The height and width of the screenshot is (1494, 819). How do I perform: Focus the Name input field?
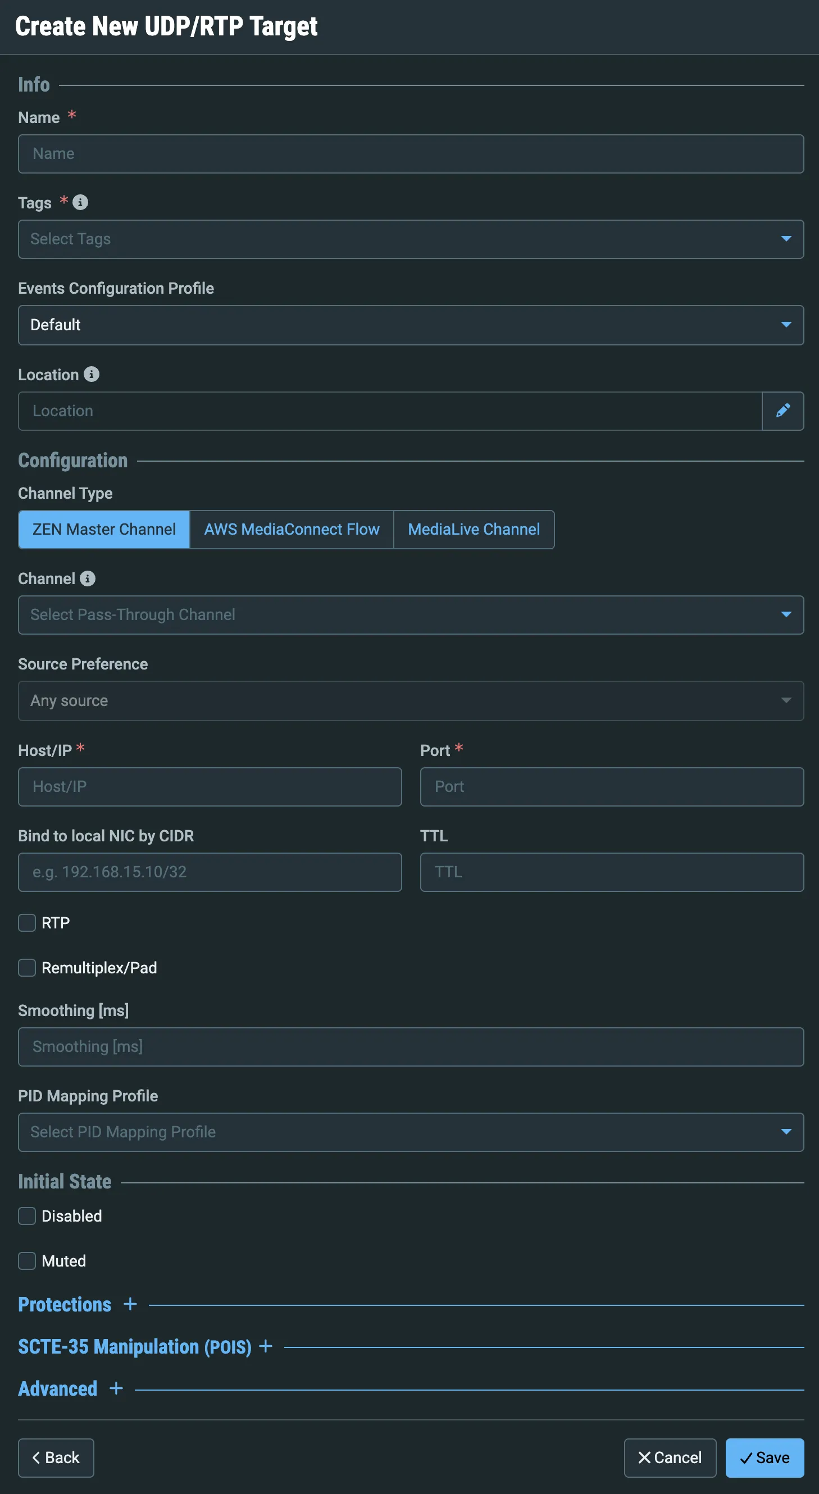[x=411, y=154]
